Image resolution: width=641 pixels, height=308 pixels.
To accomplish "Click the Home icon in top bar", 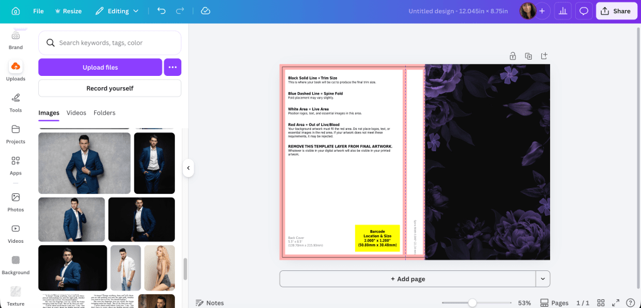I will point(16,11).
